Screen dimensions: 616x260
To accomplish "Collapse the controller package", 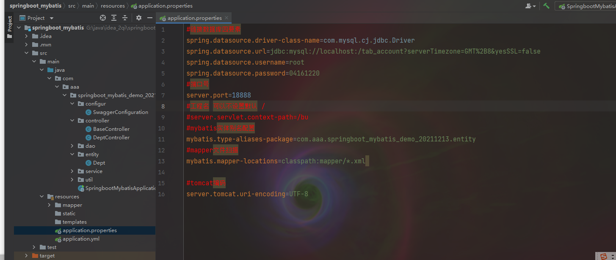I will [72, 121].
